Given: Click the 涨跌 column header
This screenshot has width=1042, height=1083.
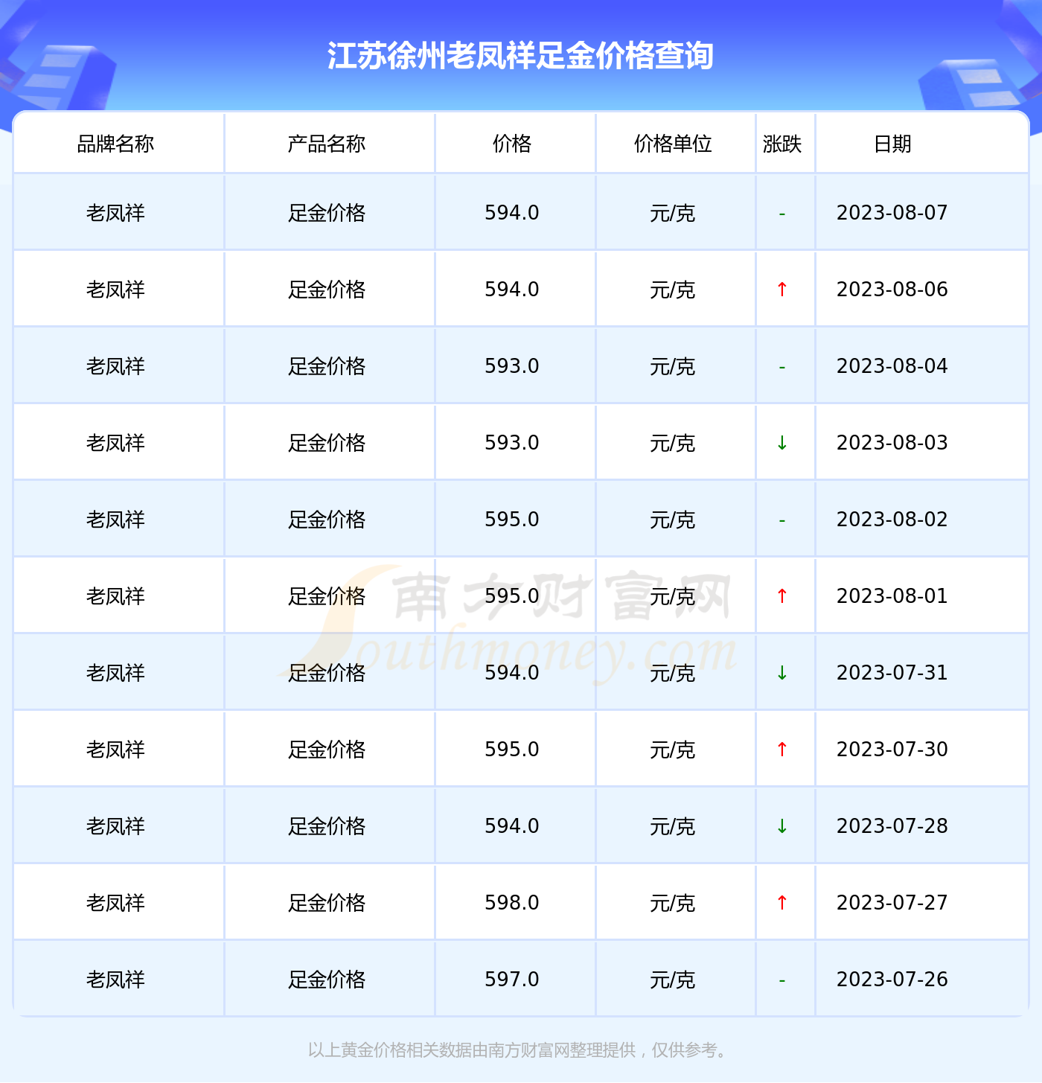Looking at the screenshot, I should point(782,144).
